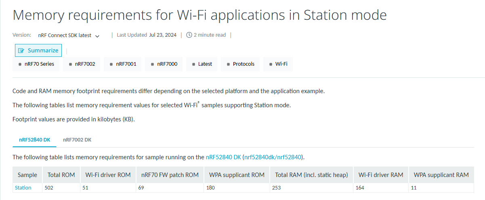485x200 pixels.
Task: Click the Wi-Fi driver RAM value 164
Action: coord(361,188)
